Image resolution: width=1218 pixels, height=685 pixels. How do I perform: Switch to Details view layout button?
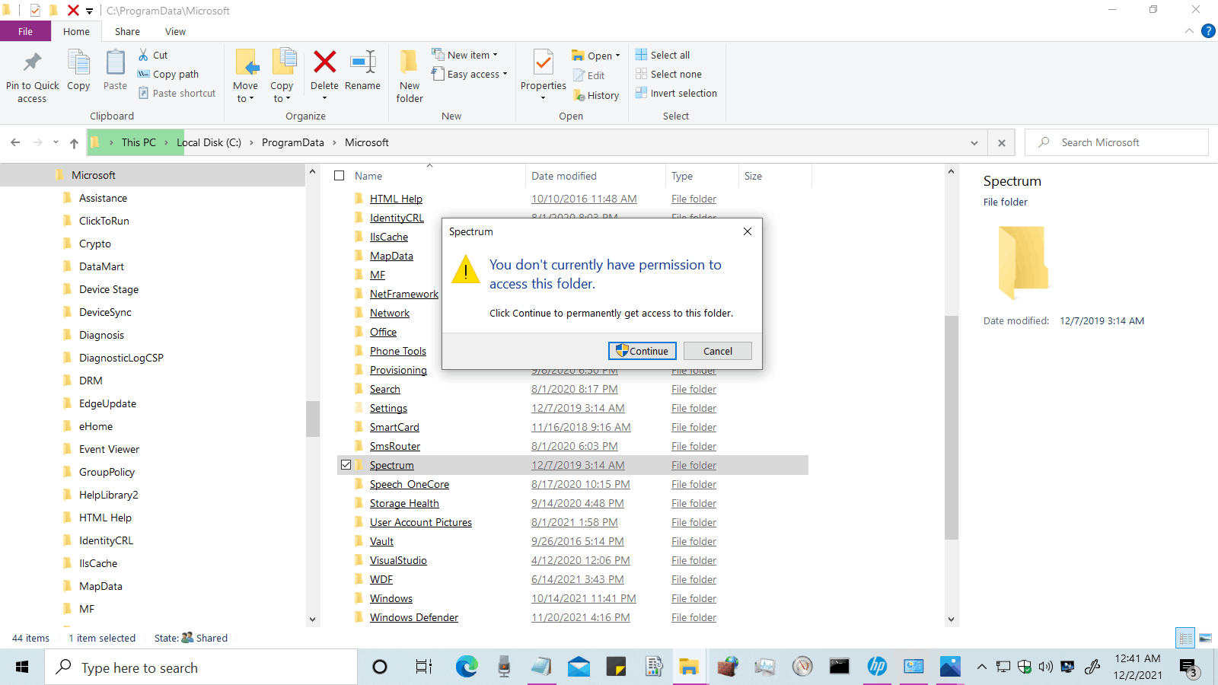point(1185,638)
